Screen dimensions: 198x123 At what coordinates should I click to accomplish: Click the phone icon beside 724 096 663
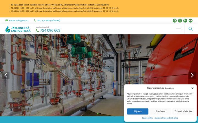(37, 30)
